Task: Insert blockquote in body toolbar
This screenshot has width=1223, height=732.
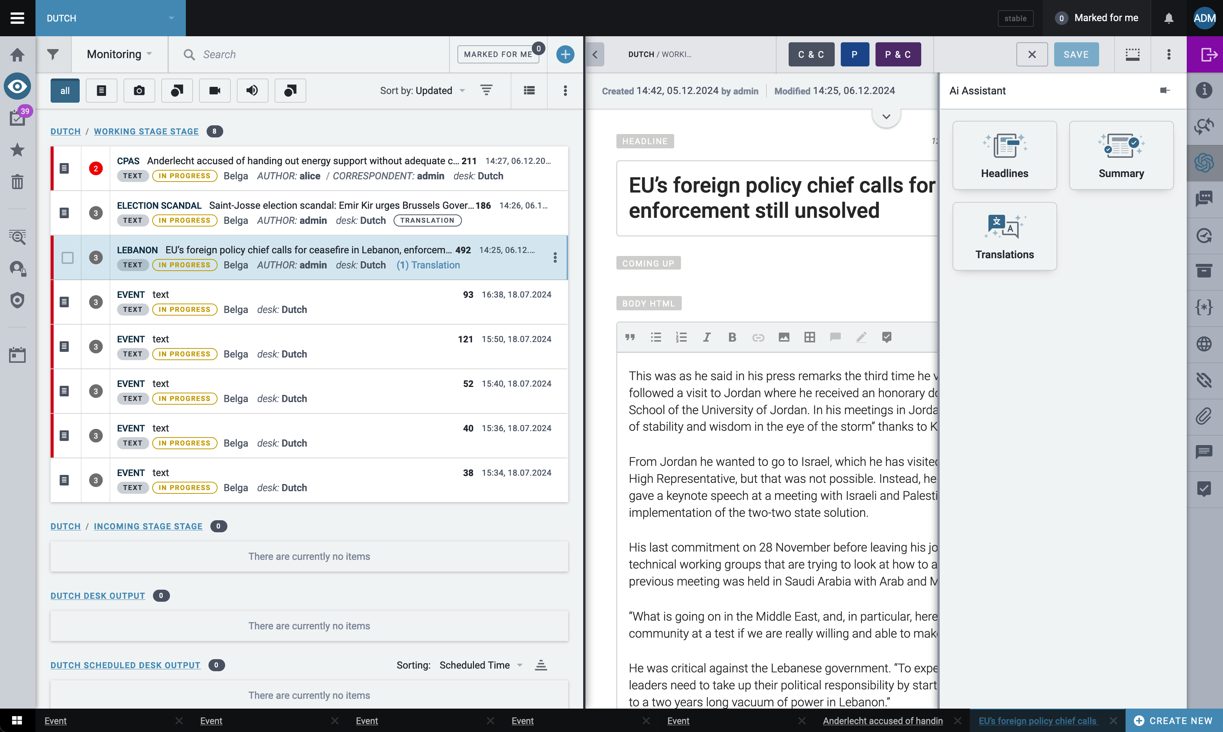Action: click(x=630, y=337)
